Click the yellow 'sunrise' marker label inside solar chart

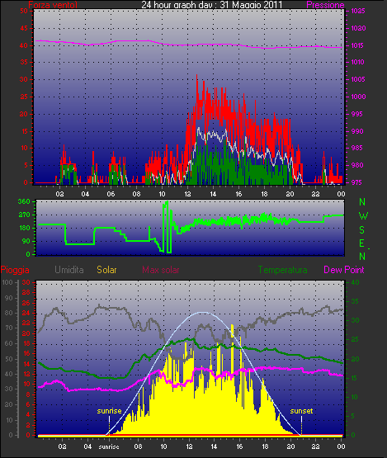[109, 411]
